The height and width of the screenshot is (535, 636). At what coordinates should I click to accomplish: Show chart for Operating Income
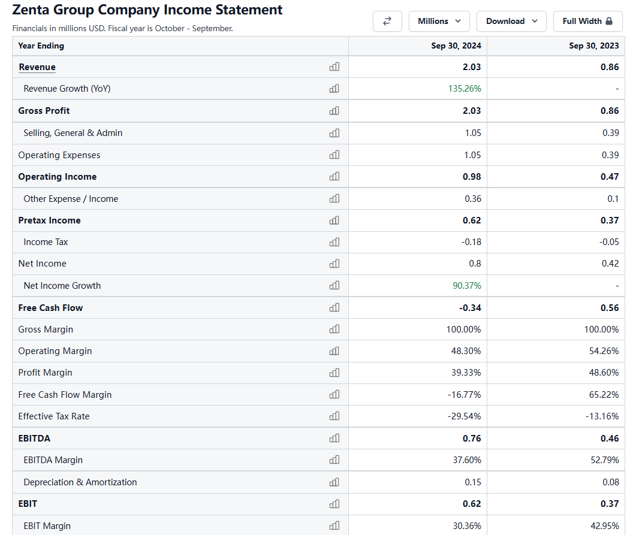(334, 176)
